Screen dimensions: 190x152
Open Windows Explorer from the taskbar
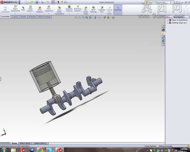(x=13, y=150)
